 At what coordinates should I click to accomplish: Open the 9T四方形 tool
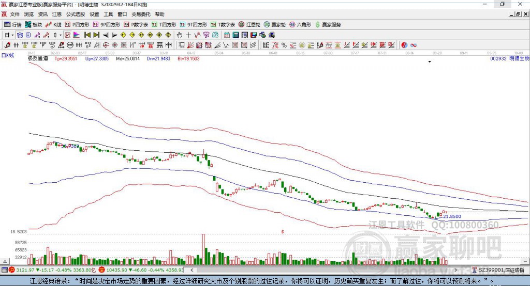(x=194, y=25)
